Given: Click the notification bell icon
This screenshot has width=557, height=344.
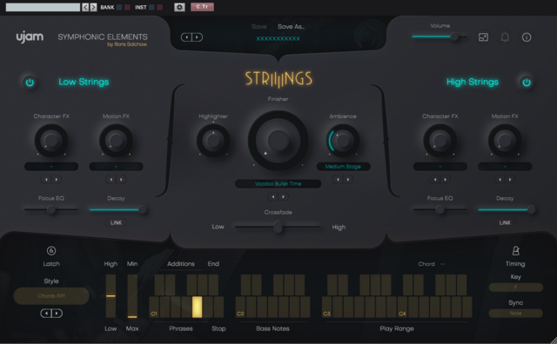Looking at the screenshot, I should click(x=505, y=36).
